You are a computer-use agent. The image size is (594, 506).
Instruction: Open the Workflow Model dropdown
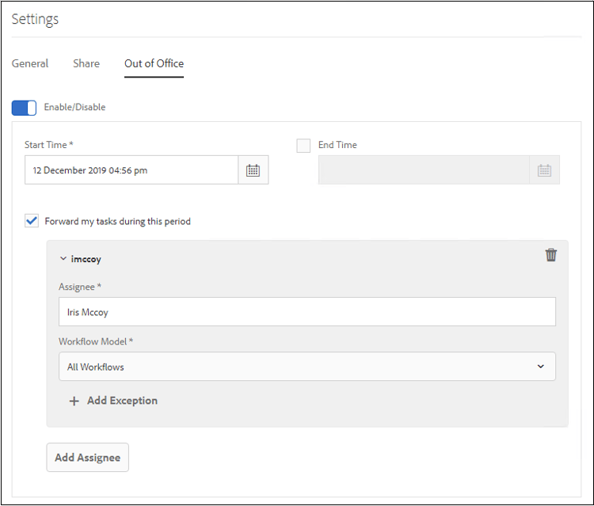[307, 367]
